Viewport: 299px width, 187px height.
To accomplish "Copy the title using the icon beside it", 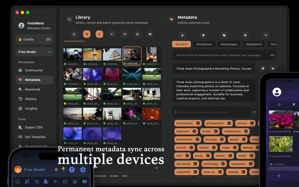I will pyautogui.click(x=263, y=68).
